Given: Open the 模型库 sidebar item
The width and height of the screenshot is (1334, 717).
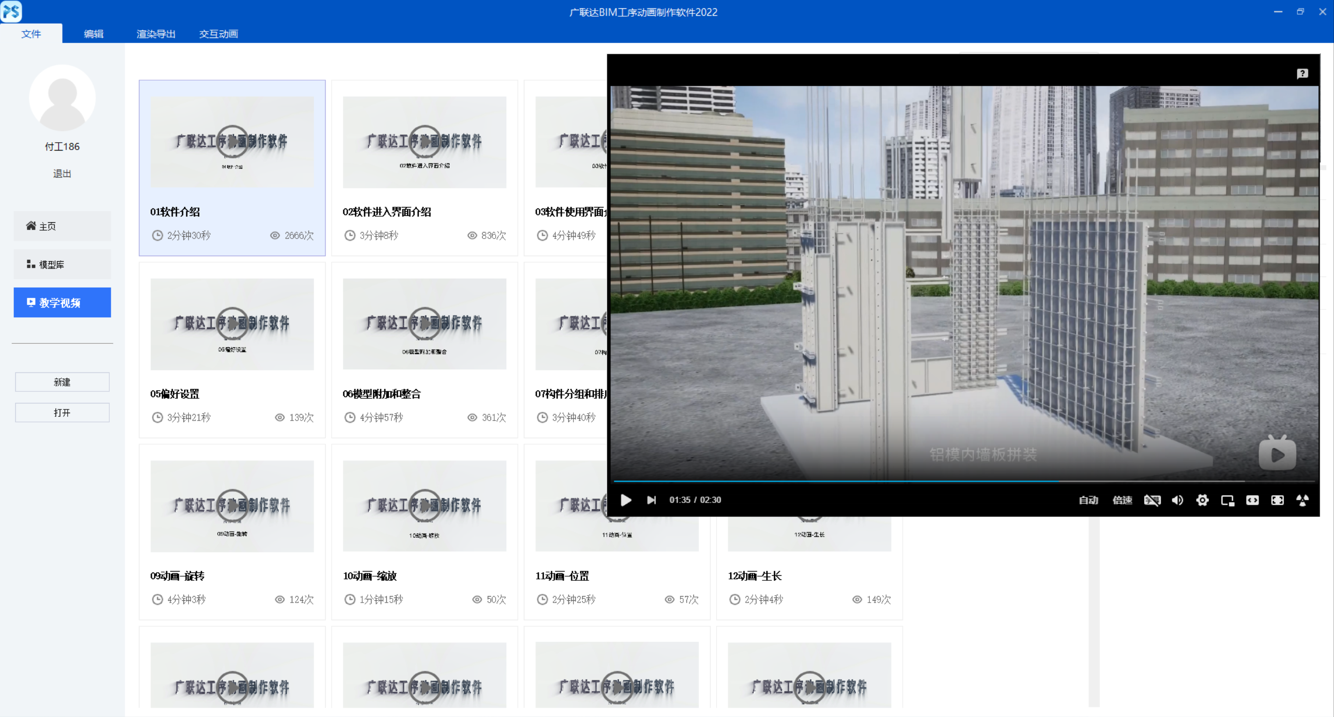Looking at the screenshot, I should 62,264.
